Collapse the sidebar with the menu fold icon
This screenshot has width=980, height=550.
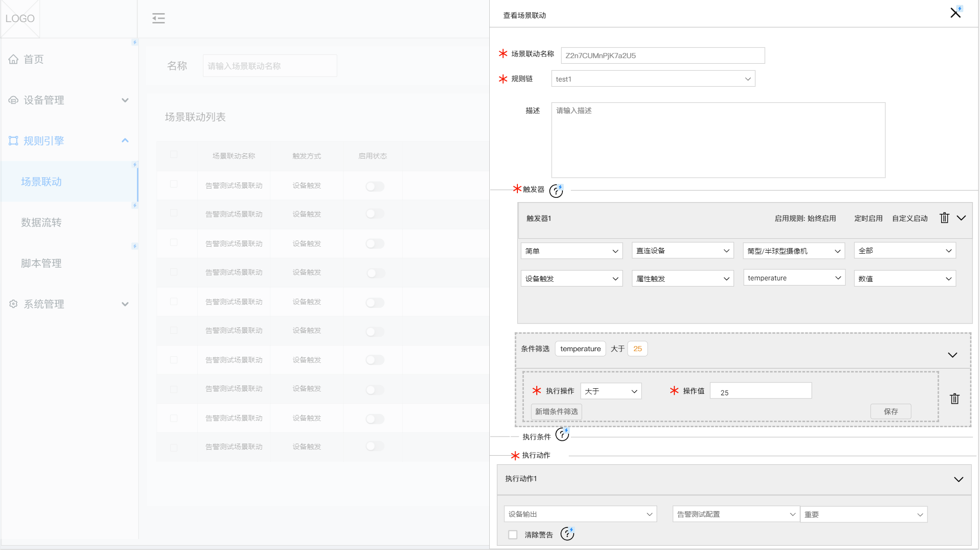click(158, 18)
